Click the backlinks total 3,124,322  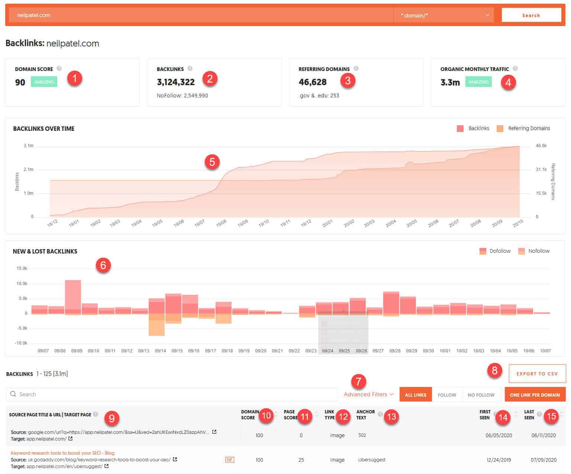pyautogui.click(x=176, y=82)
